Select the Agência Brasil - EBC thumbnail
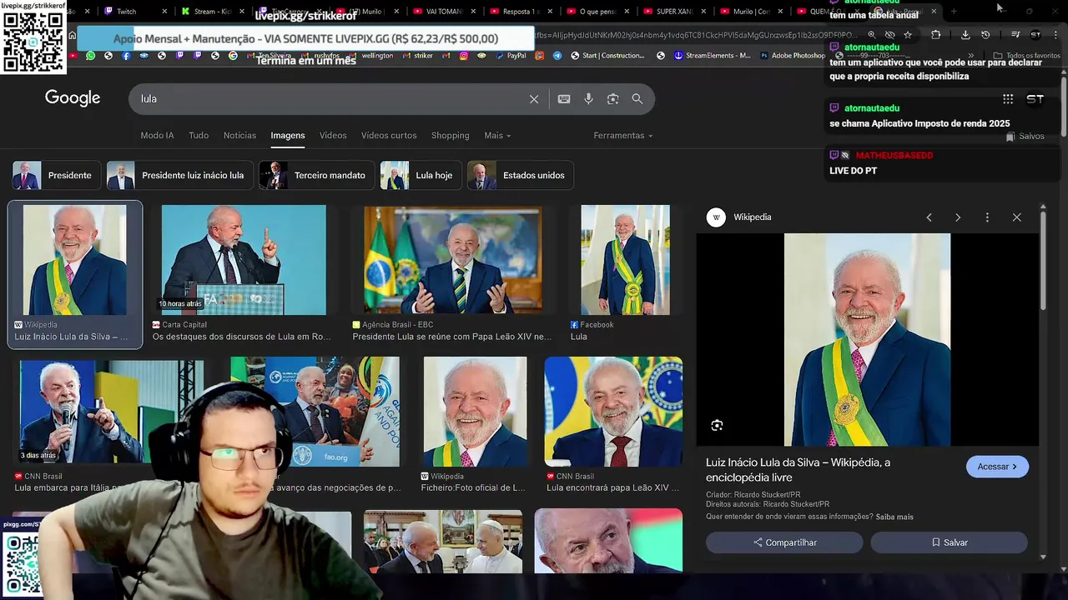The width and height of the screenshot is (1068, 600). 452,260
